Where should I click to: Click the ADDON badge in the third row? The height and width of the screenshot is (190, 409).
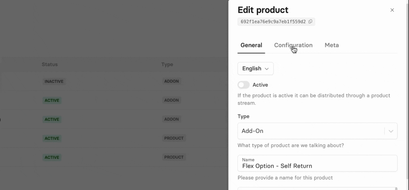172,119
